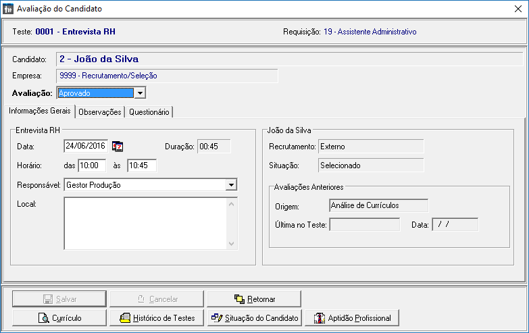Image resolution: width=529 pixels, height=333 pixels.
Task: Expand the Avaliação dropdown list
Action: 140,93
